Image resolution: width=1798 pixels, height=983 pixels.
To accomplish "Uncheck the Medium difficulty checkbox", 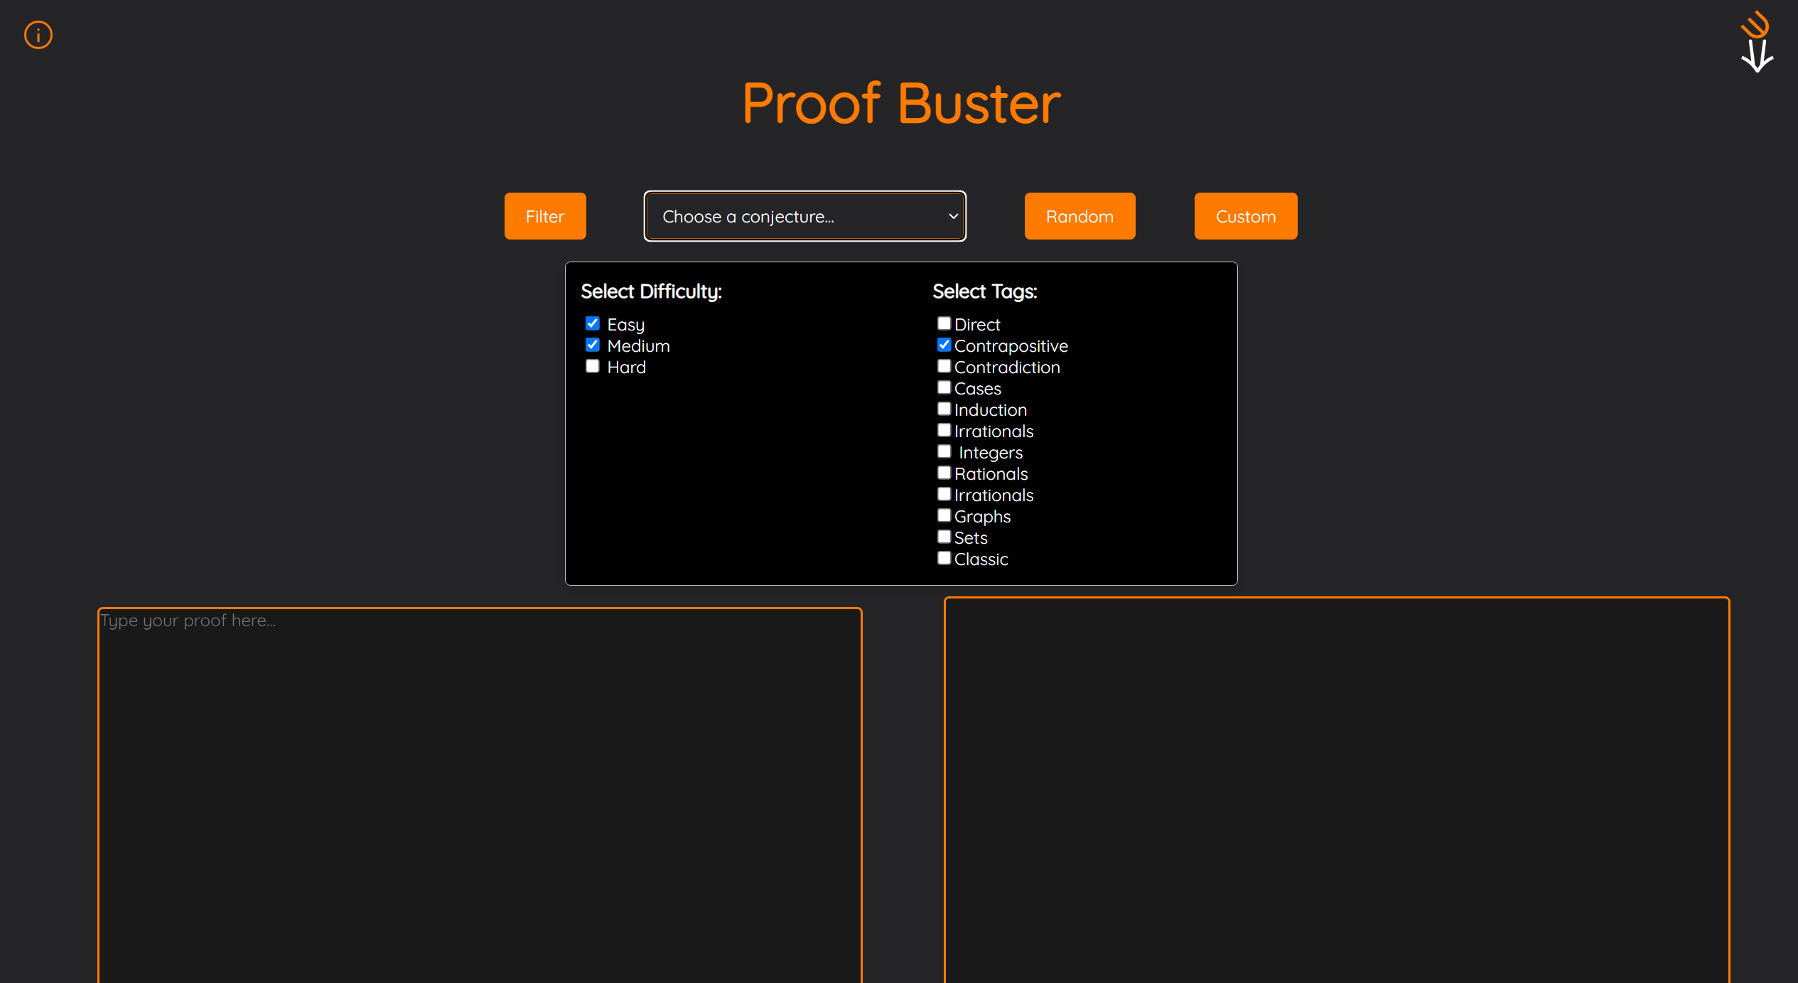I will (592, 345).
